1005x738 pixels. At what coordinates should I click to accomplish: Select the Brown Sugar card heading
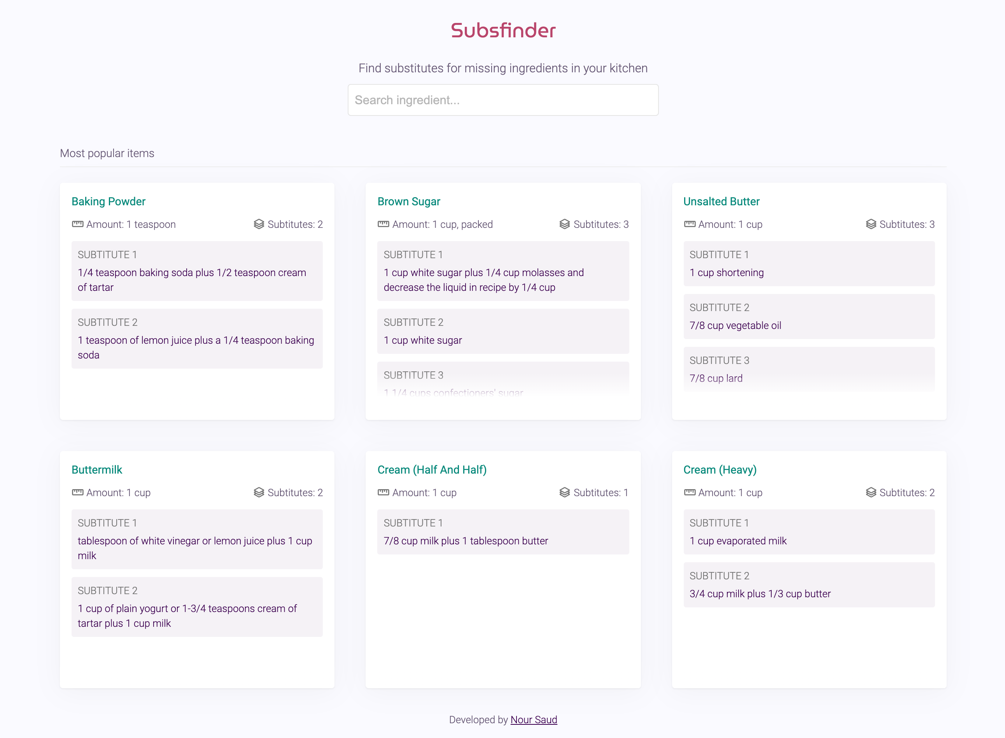[x=409, y=201]
